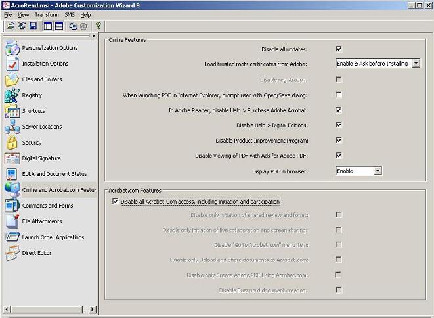Open the Transform menu
The height and width of the screenshot is (318, 434).
[46, 14]
